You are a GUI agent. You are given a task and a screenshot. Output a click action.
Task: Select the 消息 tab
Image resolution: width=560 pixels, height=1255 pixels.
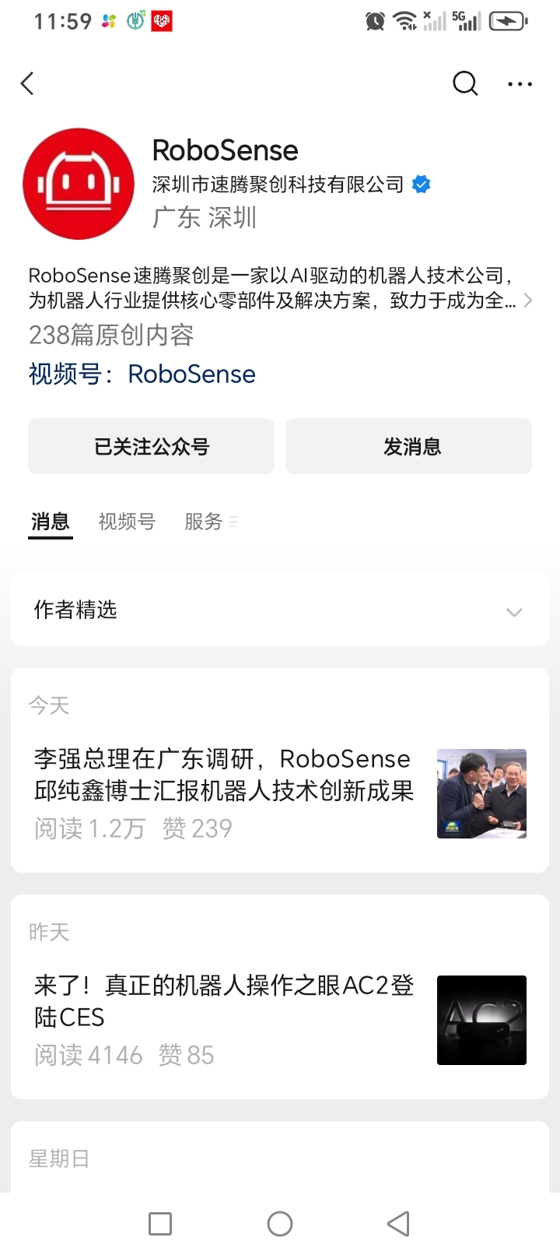(51, 522)
